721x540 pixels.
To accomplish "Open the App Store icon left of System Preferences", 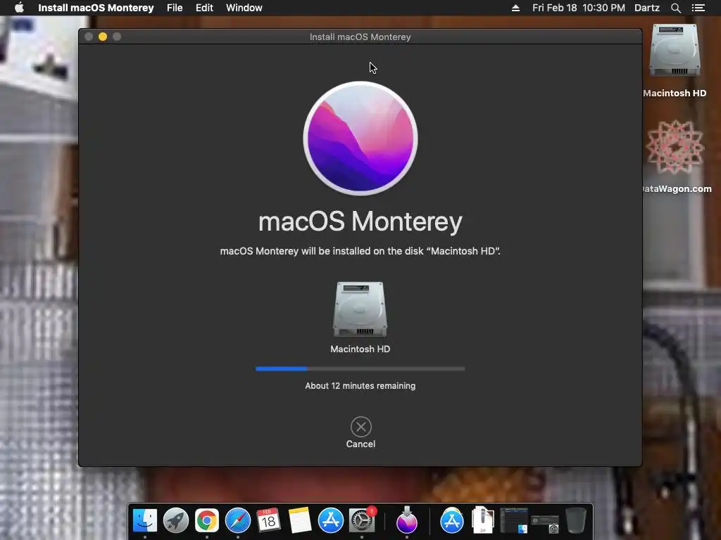I will coord(331,520).
